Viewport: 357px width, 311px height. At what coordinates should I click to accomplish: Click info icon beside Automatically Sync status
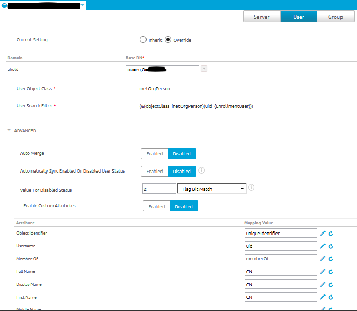202,170
